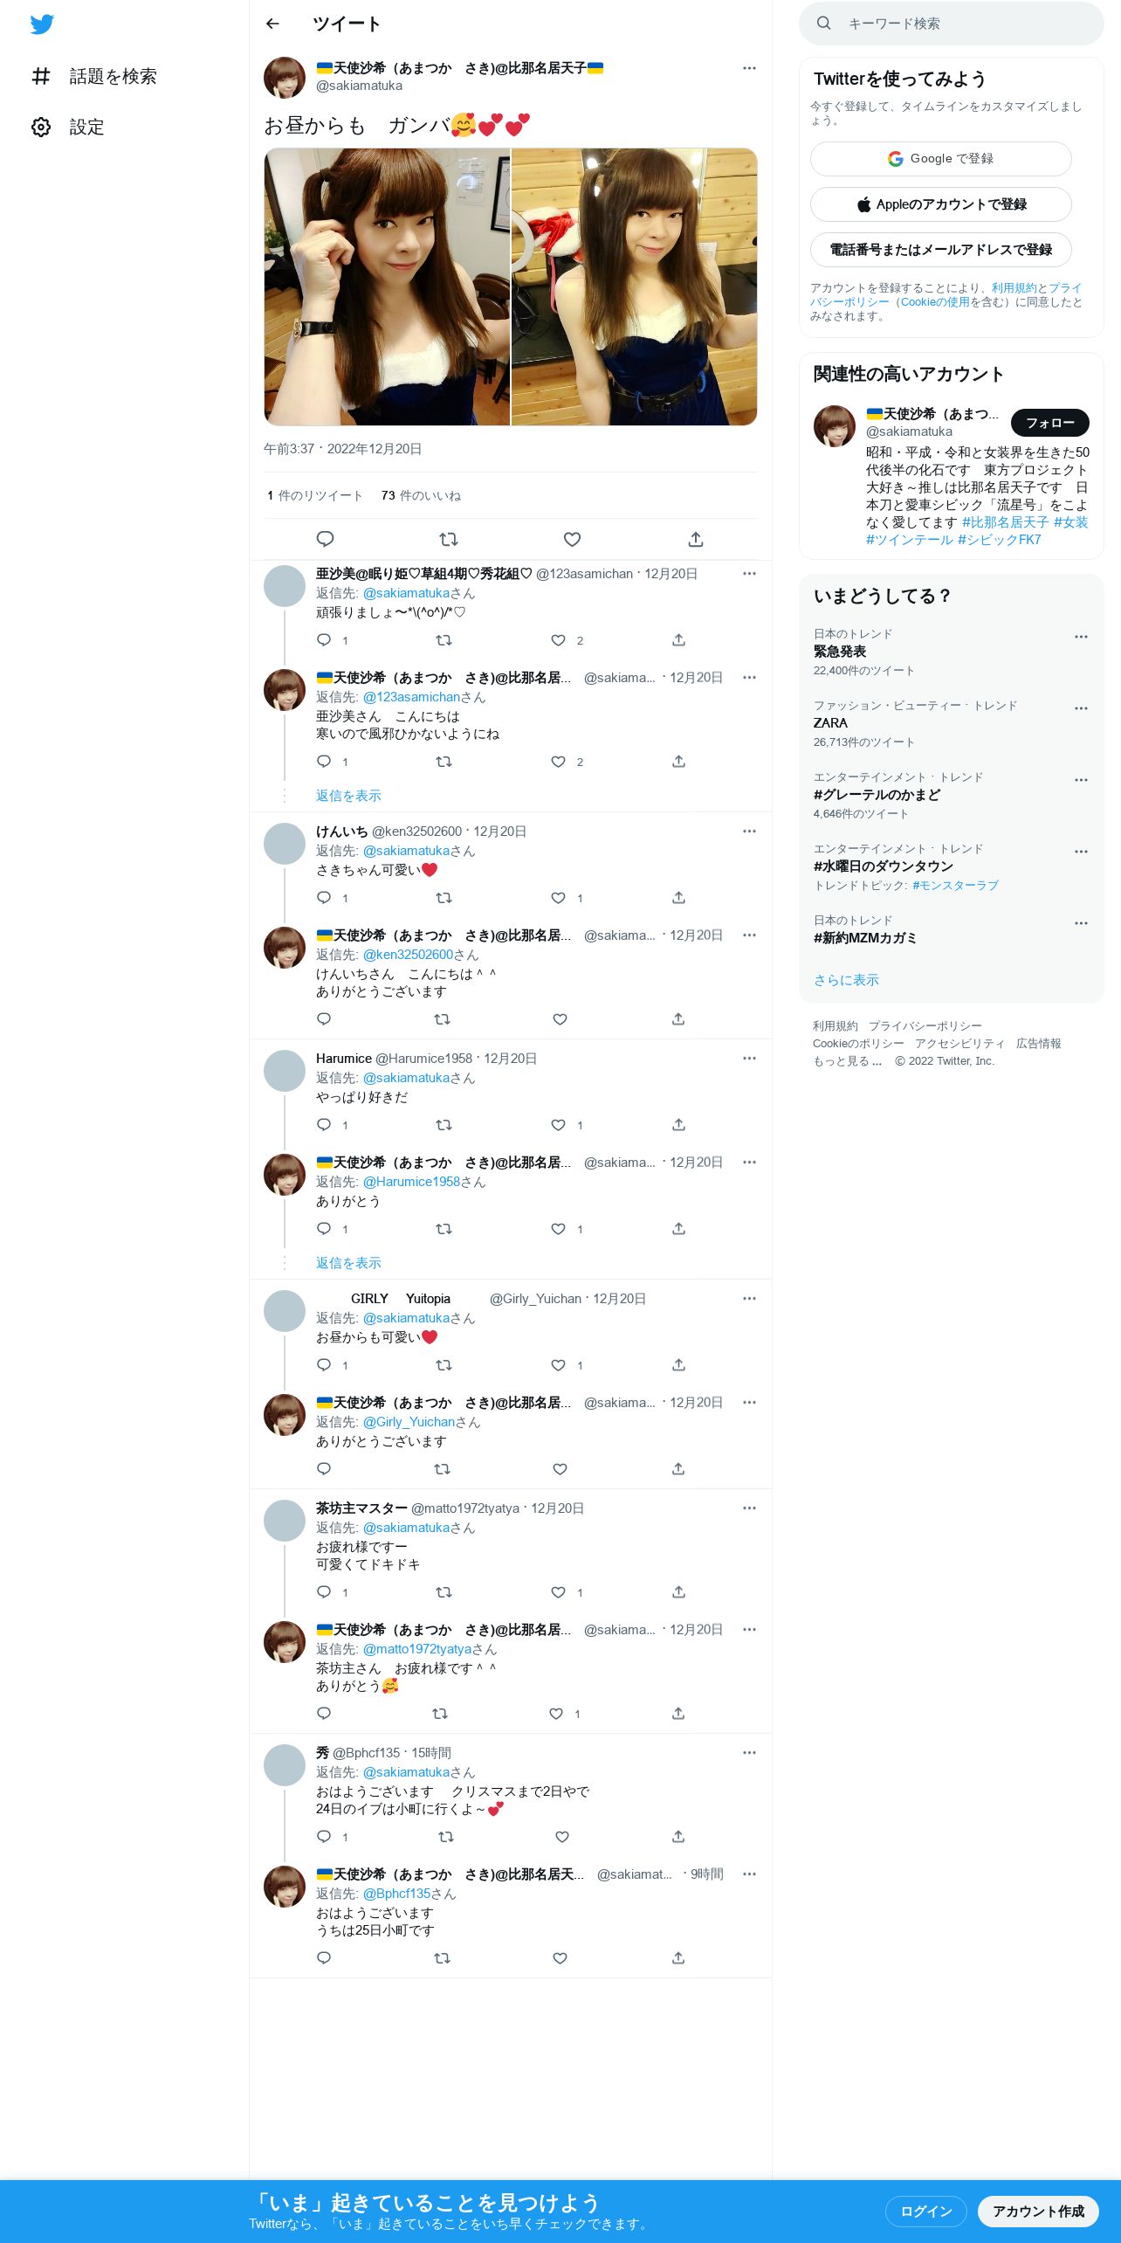Go back with the arrow icon

point(272,24)
